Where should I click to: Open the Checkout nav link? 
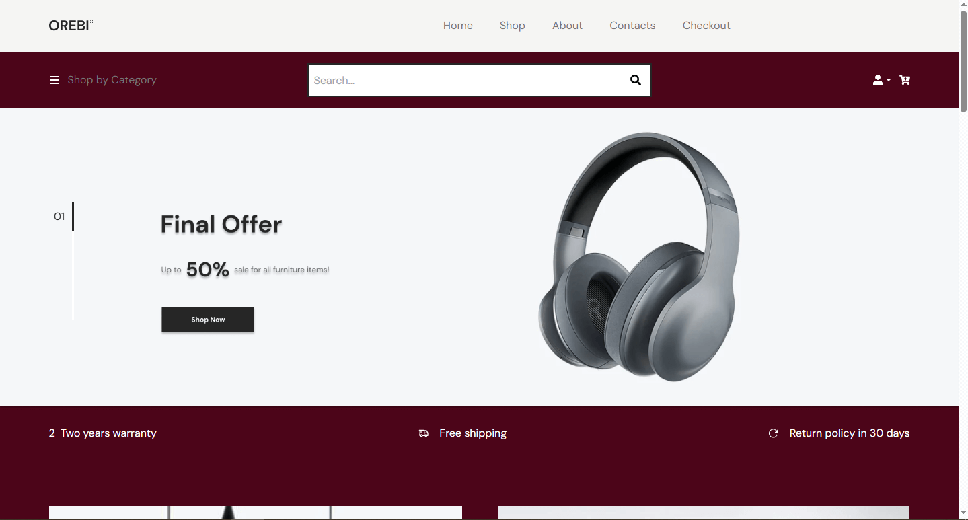[706, 26]
